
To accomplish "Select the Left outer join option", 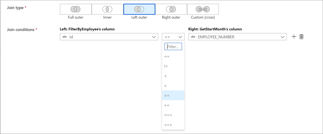I will [139, 9].
